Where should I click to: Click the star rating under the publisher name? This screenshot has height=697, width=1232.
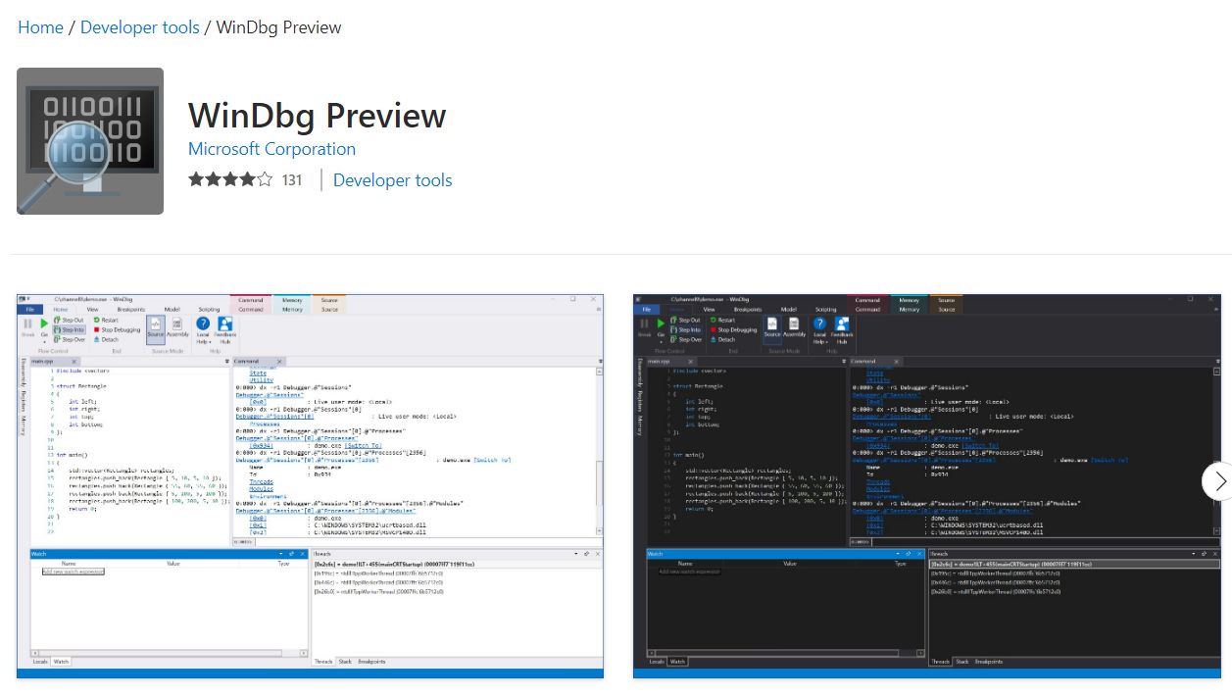[x=230, y=180]
